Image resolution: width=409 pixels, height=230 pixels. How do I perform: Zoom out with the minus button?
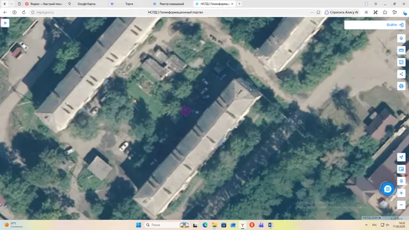401,205
